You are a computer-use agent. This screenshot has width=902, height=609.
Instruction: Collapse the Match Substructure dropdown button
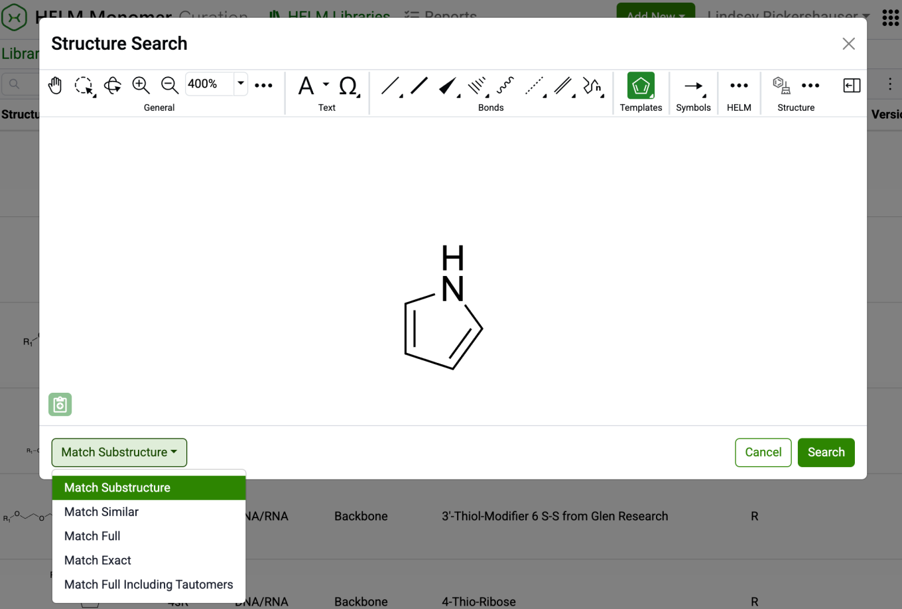[119, 452]
